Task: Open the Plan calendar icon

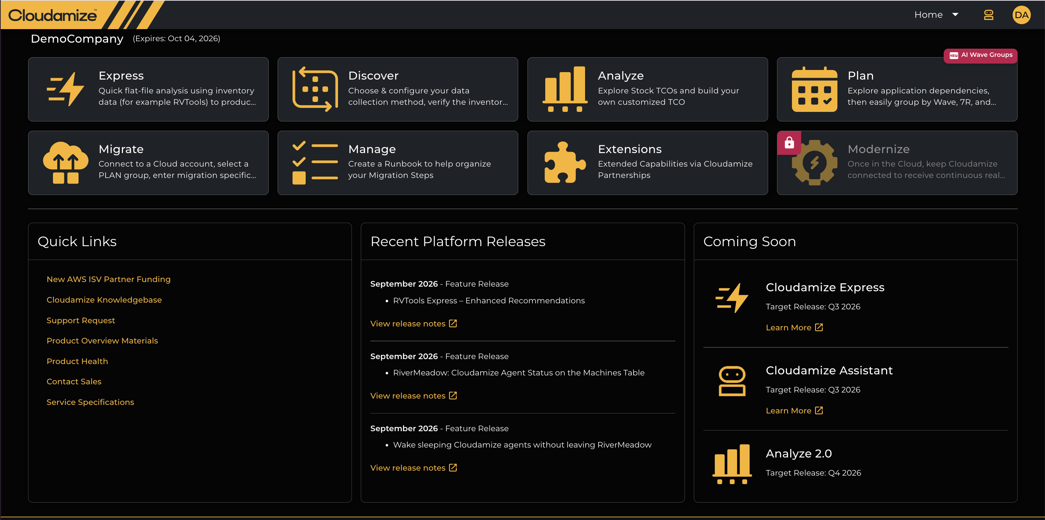Action: coord(814,89)
